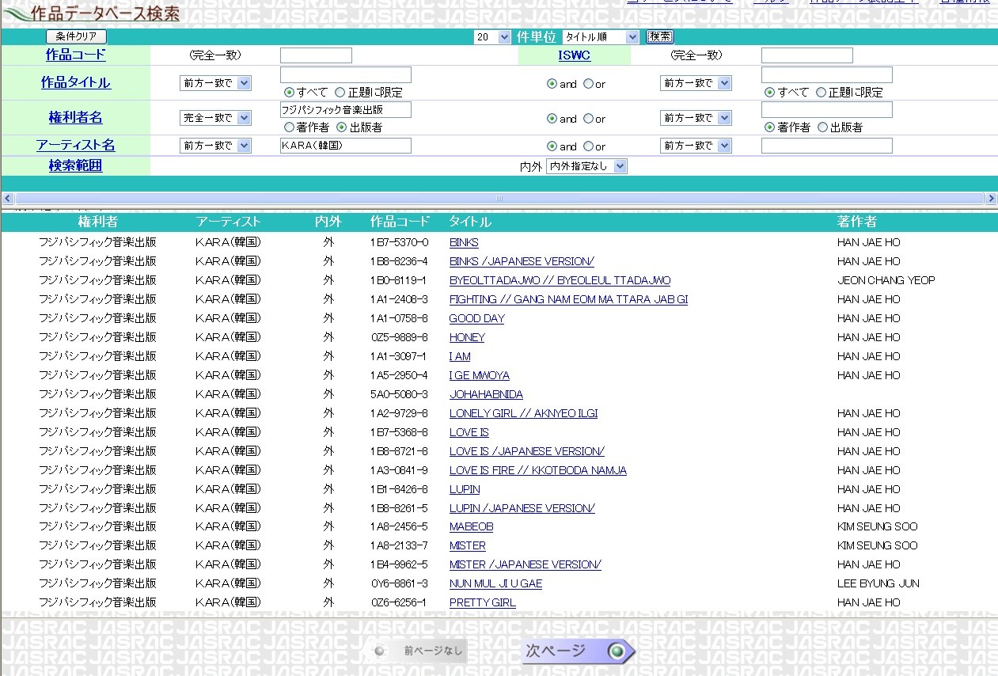Open the LOVE IS title link
The image size is (998, 676).
[x=469, y=432]
